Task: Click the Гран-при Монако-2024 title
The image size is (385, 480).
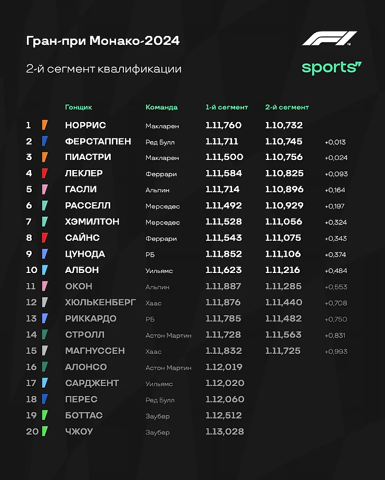Action: (x=103, y=41)
